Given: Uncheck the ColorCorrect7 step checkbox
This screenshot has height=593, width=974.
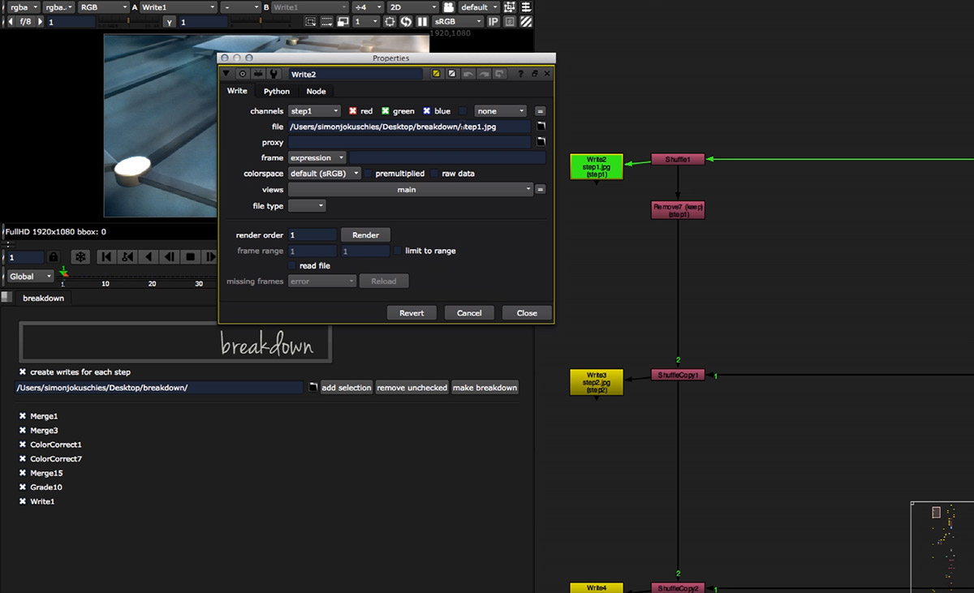Looking at the screenshot, I should (23, 459).
